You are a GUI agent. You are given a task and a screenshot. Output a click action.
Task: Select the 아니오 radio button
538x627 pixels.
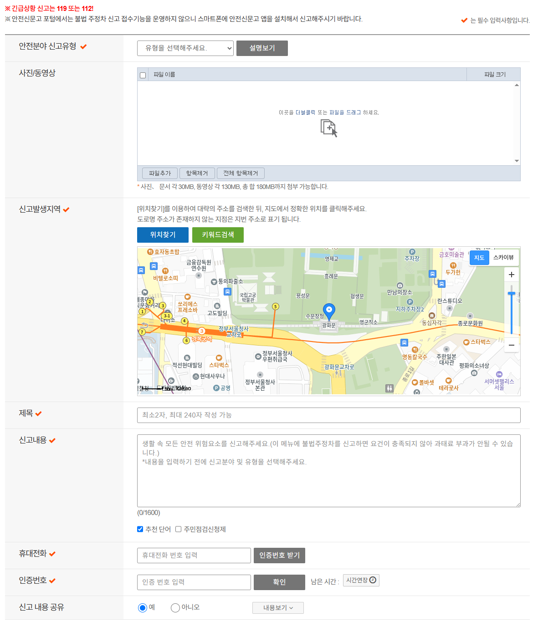pos(175,608)
